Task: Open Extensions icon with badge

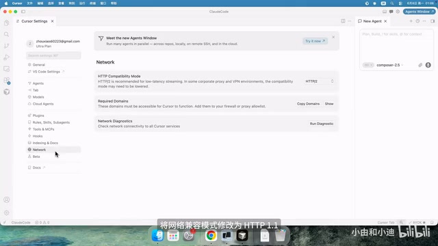Action: [6, 81]
